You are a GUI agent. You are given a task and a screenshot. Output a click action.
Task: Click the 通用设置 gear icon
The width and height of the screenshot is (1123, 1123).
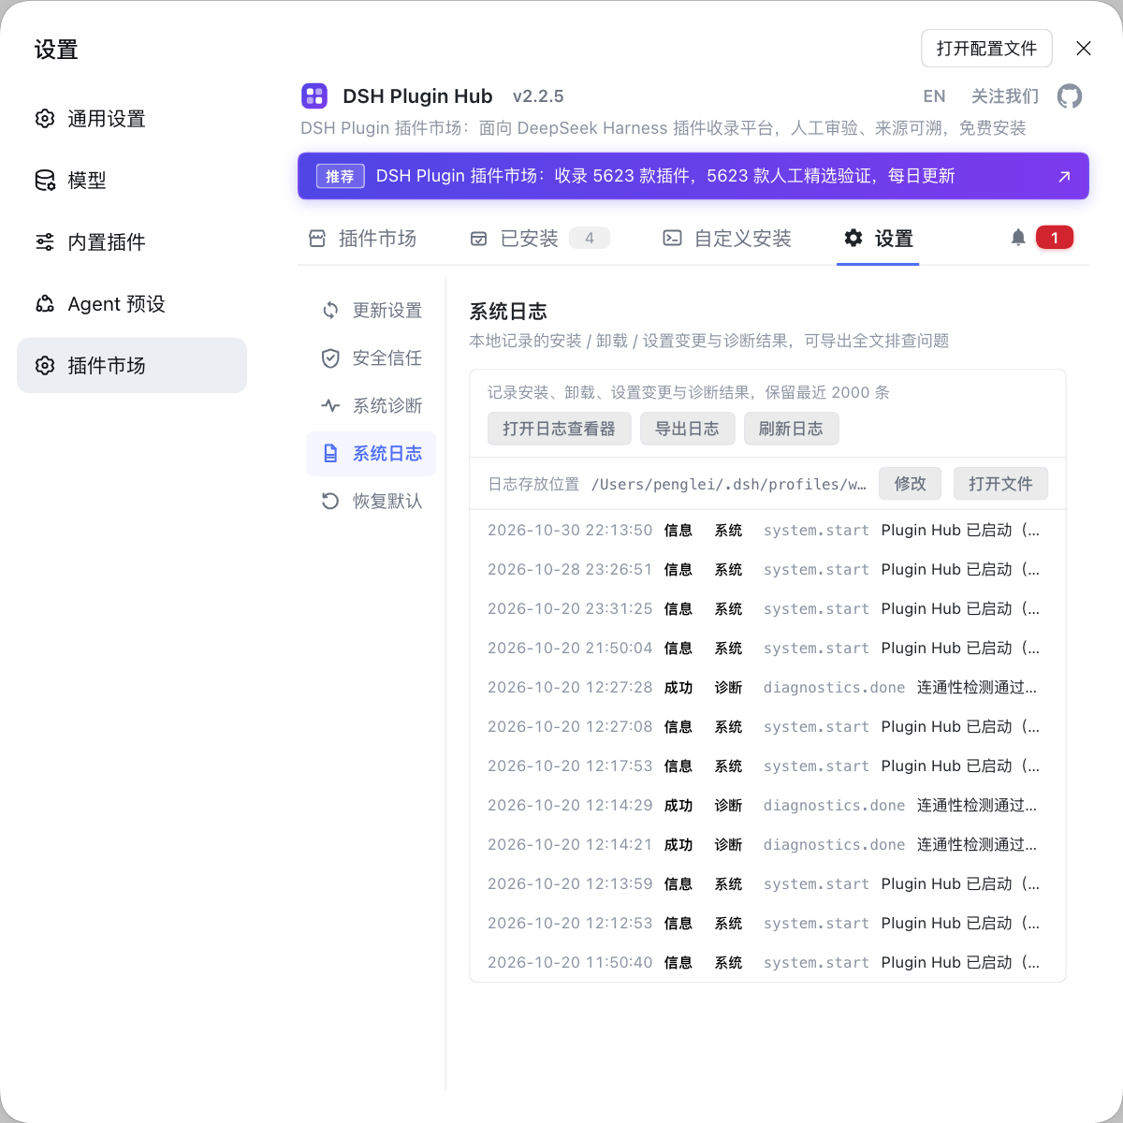click(45, 119)
